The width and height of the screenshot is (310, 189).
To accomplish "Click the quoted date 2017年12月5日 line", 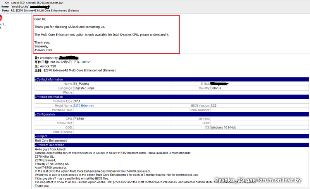I will 62,62.
